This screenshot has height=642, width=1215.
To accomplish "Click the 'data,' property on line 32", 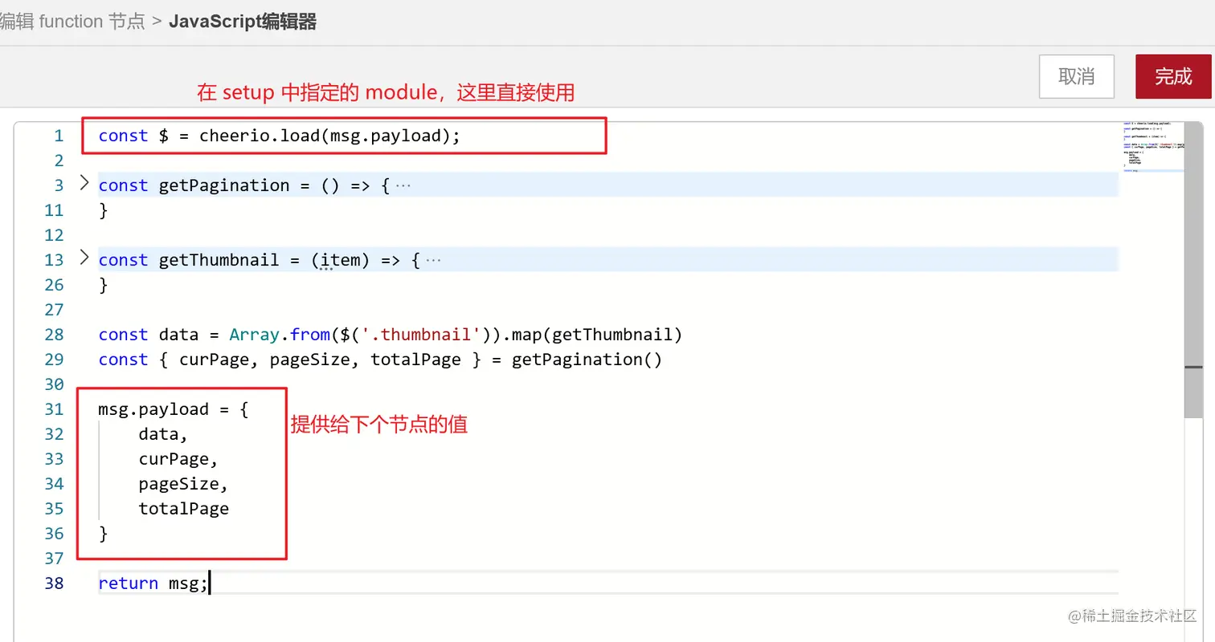I will [x=163, y=434].
